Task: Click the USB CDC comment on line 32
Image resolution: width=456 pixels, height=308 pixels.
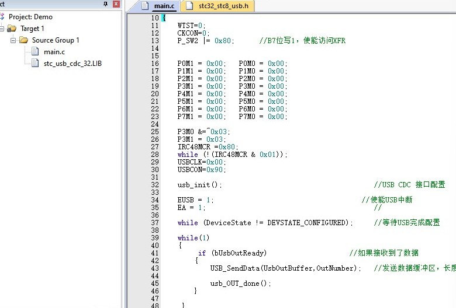Action: pyautogui.click(x=409, y=185)
